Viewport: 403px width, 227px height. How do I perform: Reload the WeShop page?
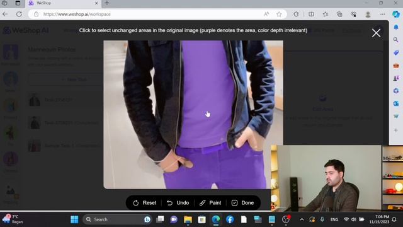pos(19,14)
